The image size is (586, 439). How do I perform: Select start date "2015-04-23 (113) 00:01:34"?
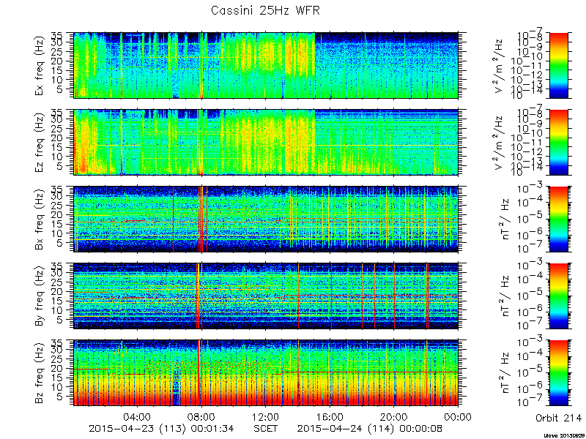[x=161, y=429]
